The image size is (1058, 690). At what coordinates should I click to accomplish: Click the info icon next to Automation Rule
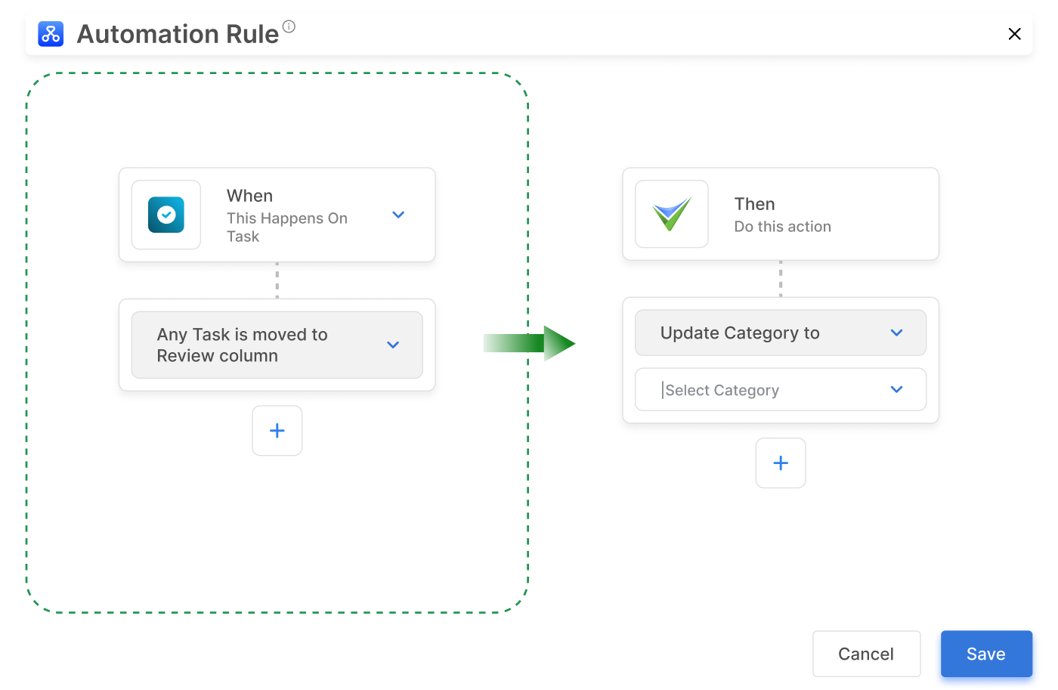click(289, 26)
